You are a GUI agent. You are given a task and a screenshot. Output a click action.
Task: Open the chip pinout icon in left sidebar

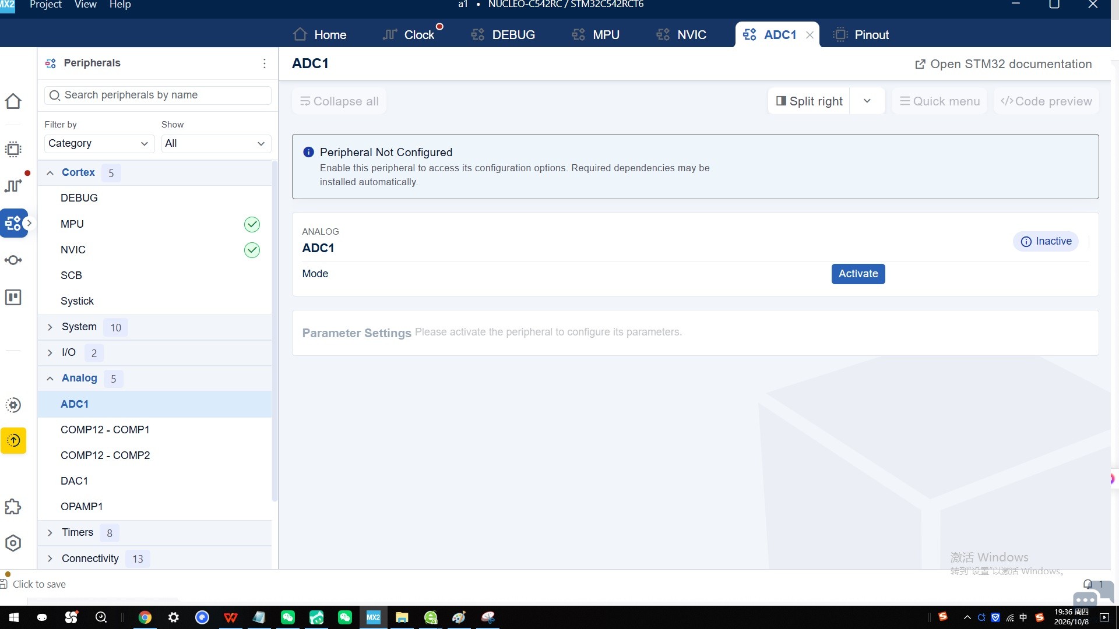coord(13,149)
